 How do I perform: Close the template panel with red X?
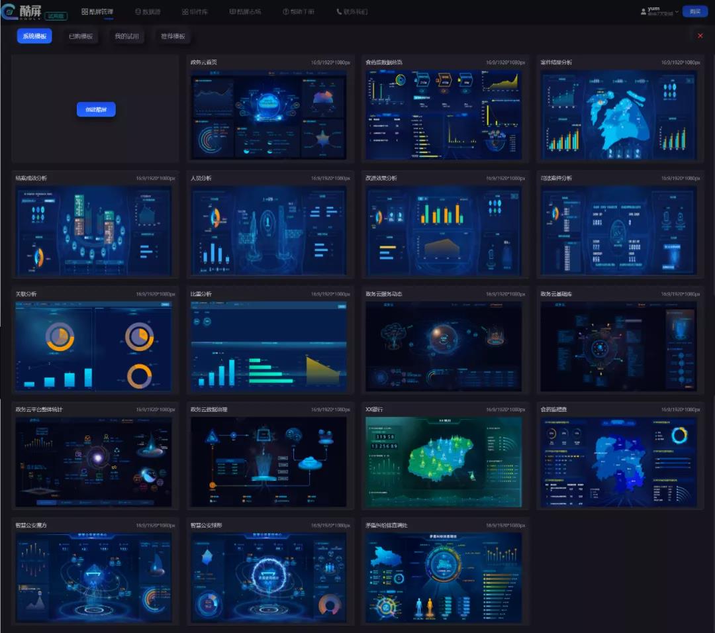coord(700,36)
